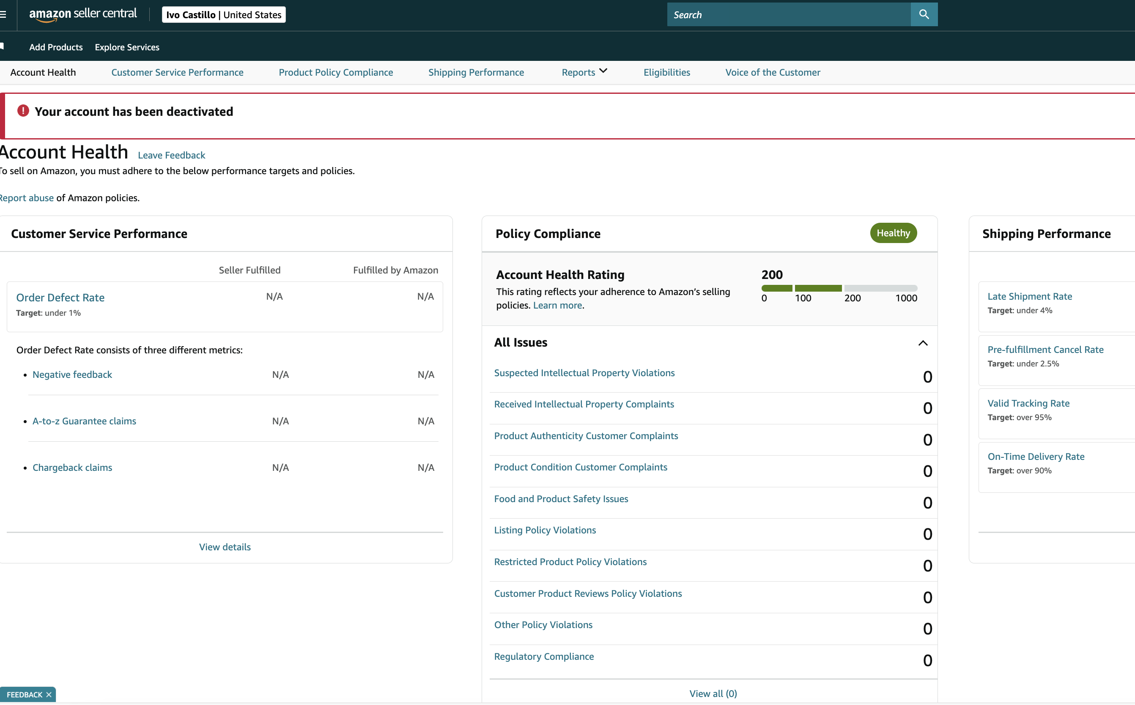This screenshot has height=705, width=1135.
Task: Click the Healthy status badge
Action: [x=894, y=232]
